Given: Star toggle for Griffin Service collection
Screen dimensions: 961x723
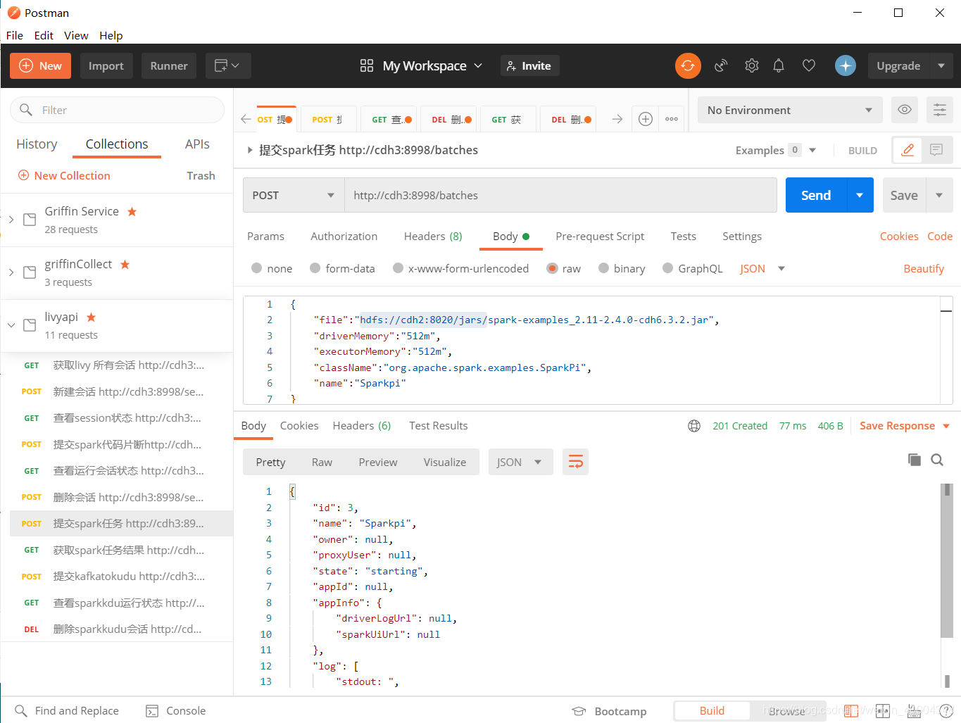Looking at the screenshot, I should [x=132, y=211].
